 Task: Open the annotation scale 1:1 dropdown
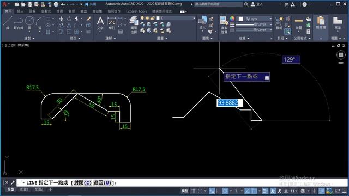coord(294,191)
